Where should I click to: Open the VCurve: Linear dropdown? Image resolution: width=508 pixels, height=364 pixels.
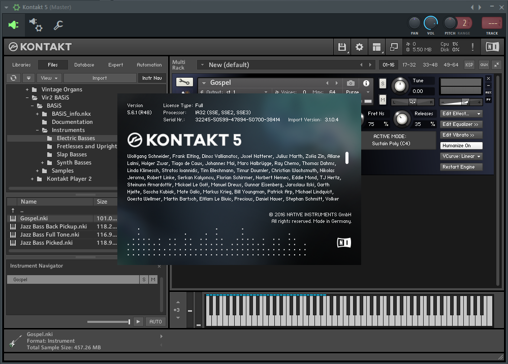click(461, 156)
